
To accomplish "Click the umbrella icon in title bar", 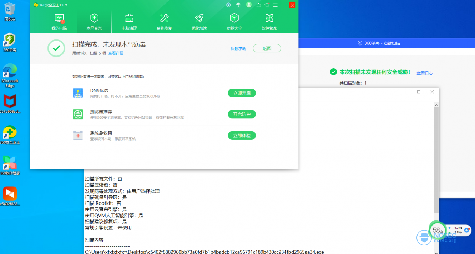I will coord(238,5).
